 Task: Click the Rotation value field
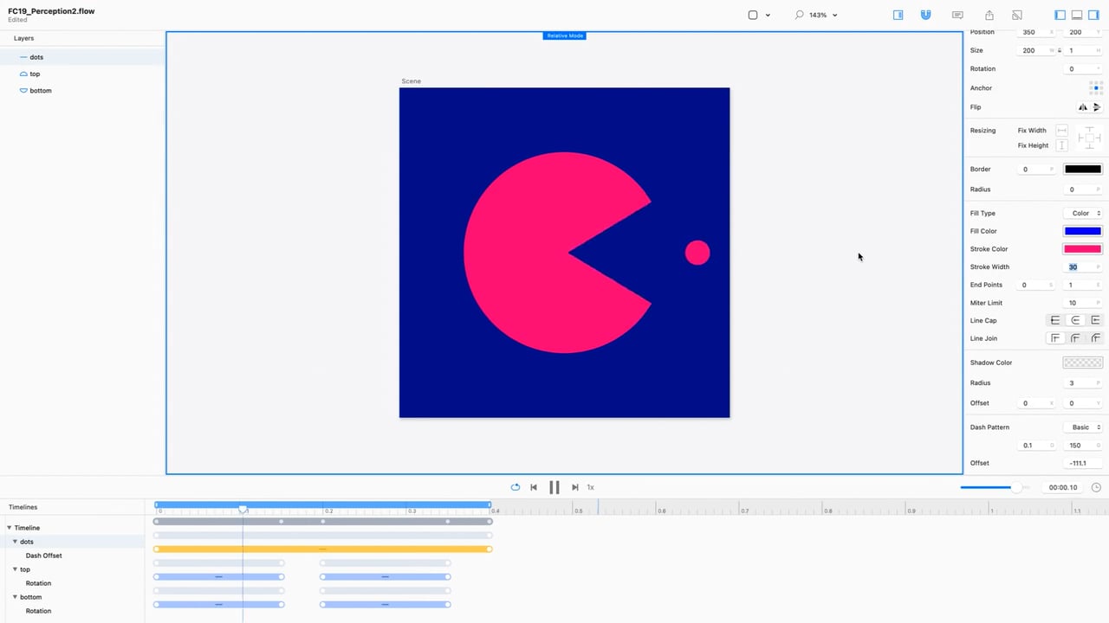click(x=1081, y=68)
